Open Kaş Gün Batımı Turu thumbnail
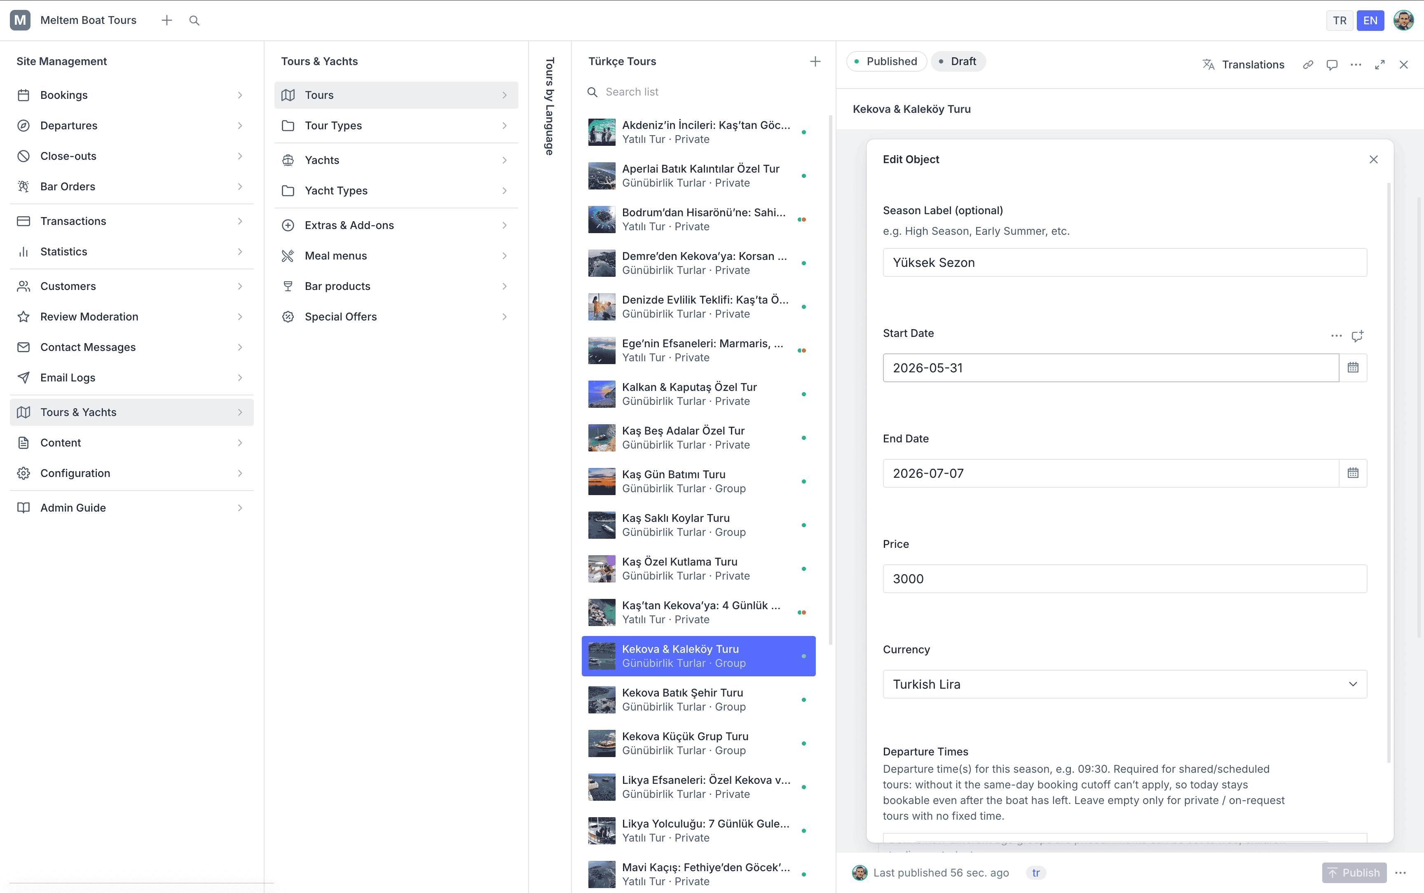The width and height of the screenshot is (1424, 893). point(601,482)
